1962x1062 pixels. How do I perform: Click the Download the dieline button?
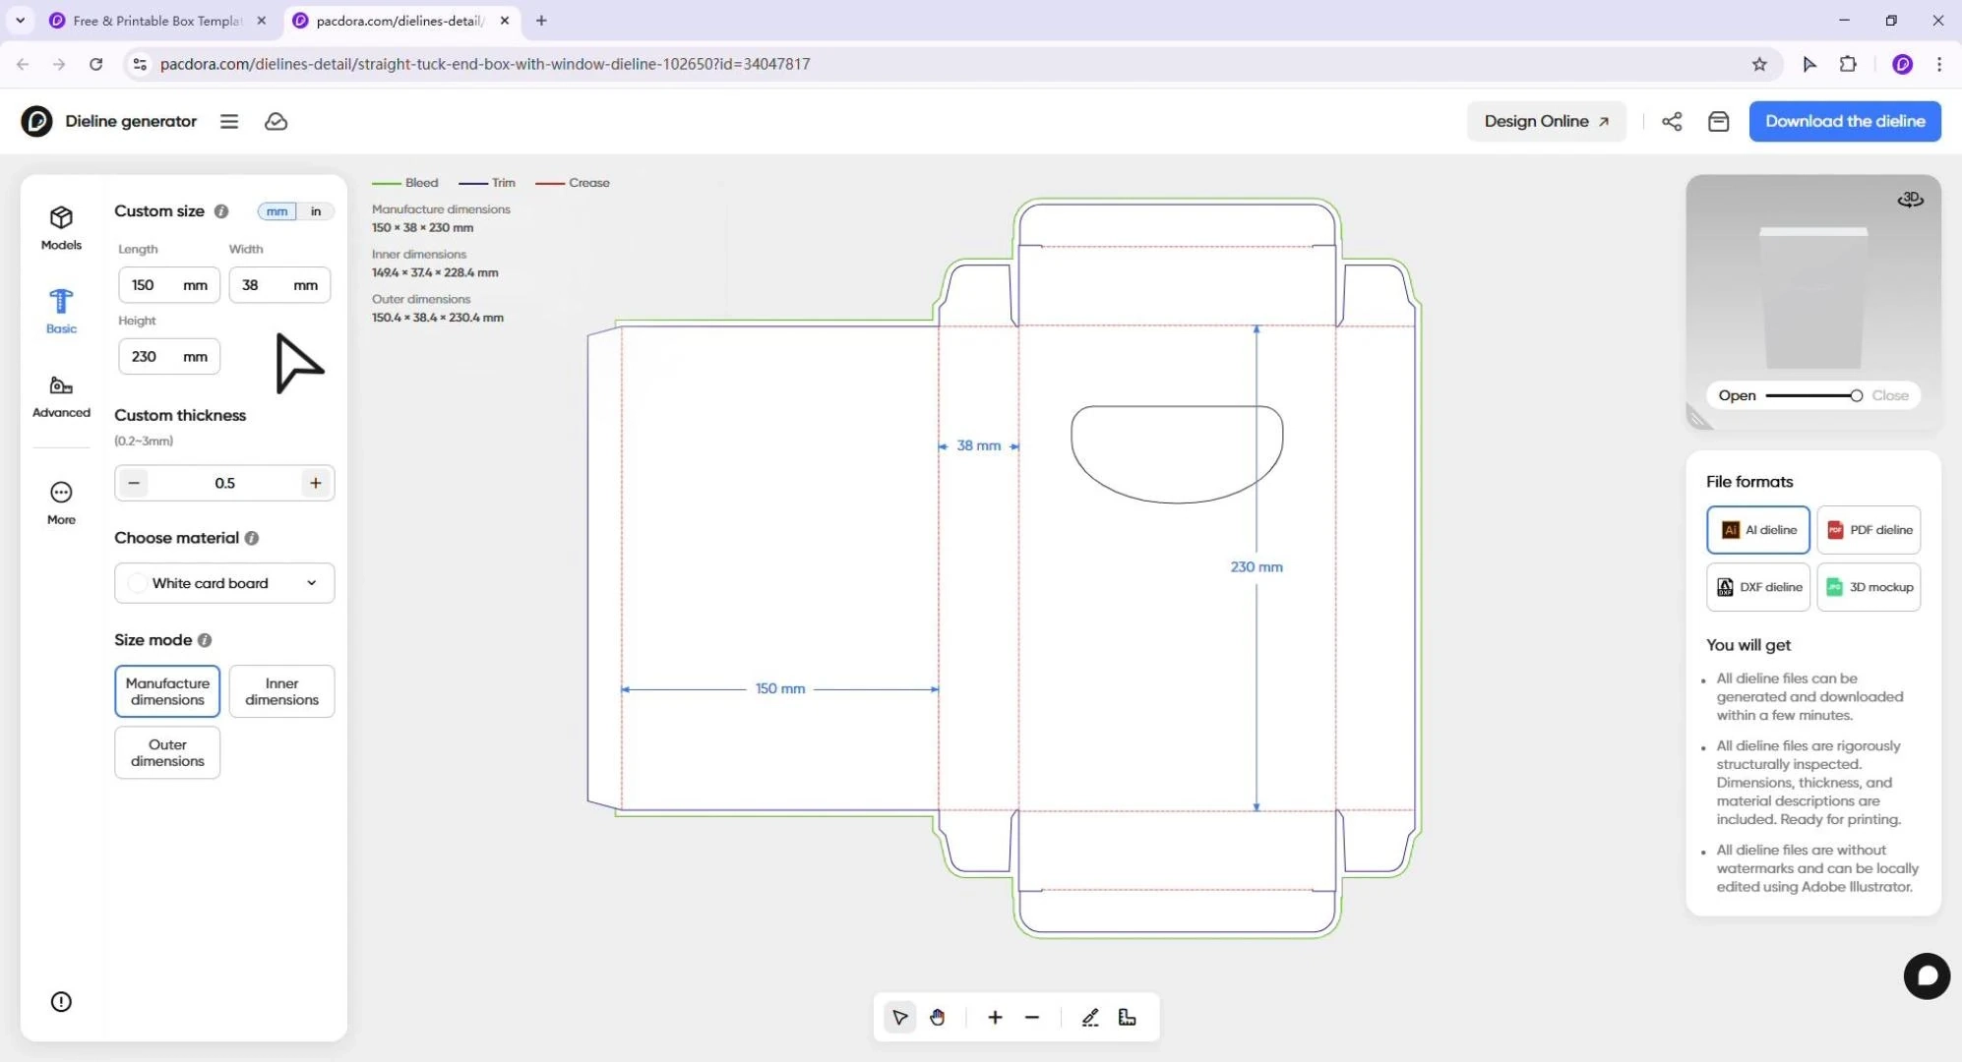tap(1845, 121)
